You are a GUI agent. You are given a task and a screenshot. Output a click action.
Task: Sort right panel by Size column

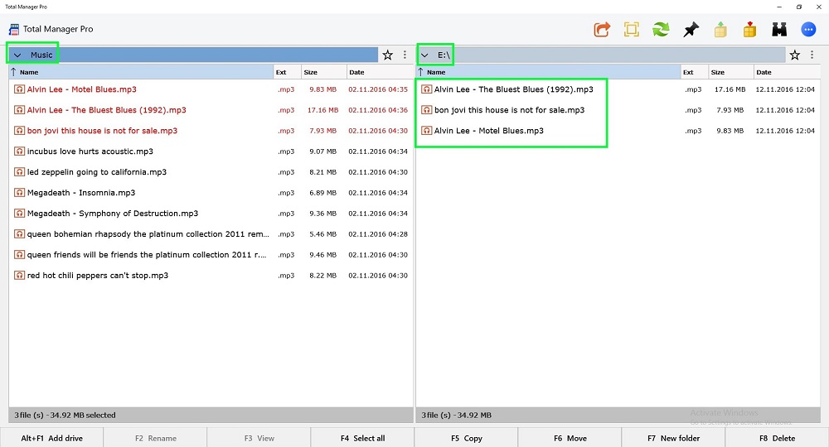coord(730,72)
